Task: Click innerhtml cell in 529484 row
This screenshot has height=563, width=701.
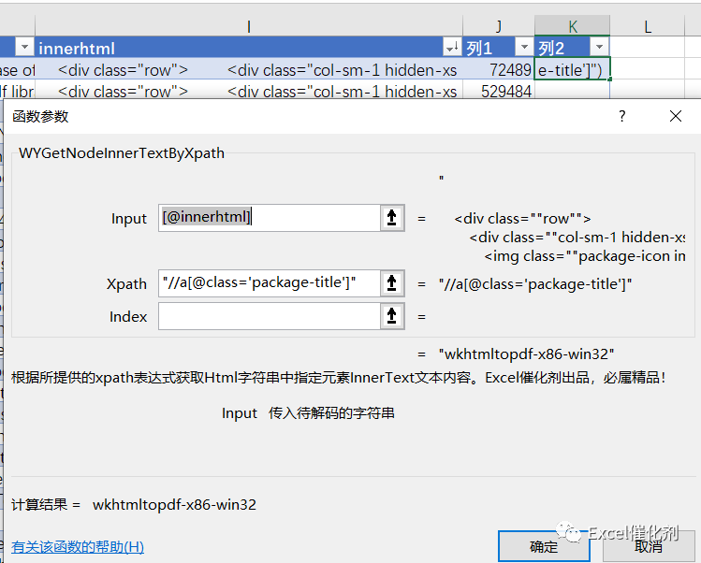Action: [x=249, y=91]
